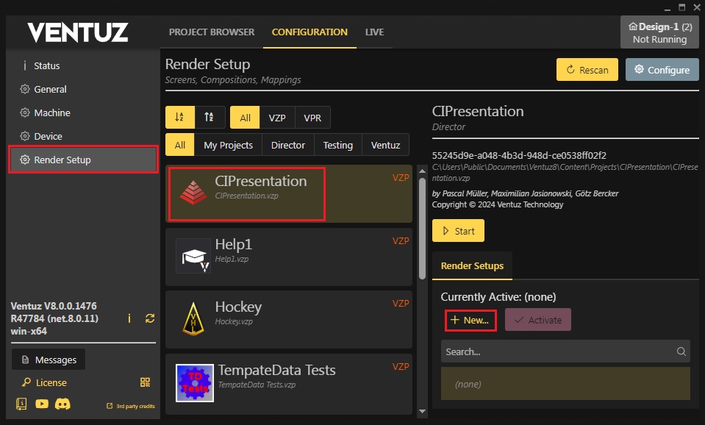This screenshot has height=425, width=705.
Task: Open the Project Browser tab
Action: (212, 32)
